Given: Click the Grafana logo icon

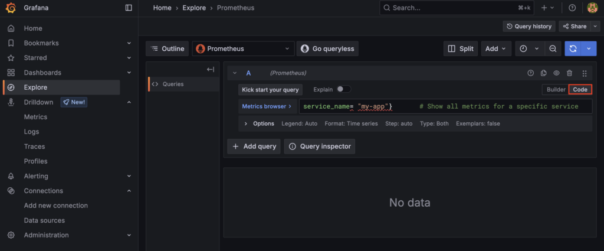Looking at the screenshot, I should pos(11,8).
